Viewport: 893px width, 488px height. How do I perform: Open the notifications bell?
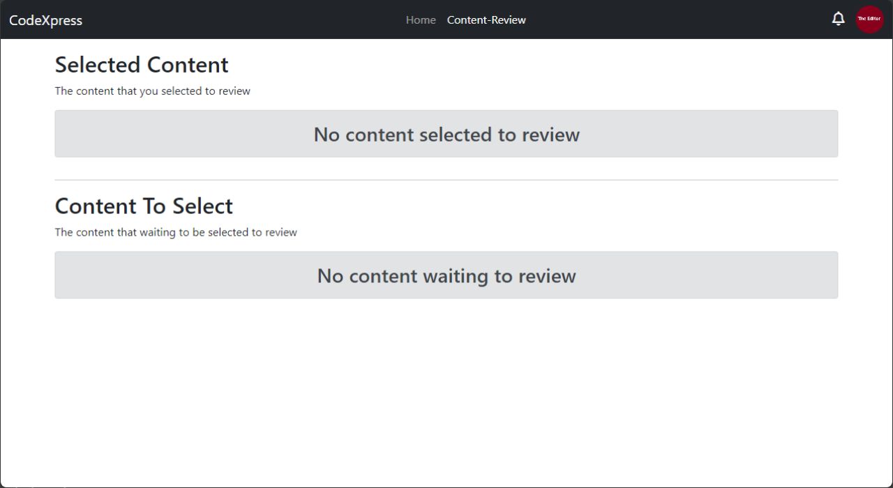point(838,20)
